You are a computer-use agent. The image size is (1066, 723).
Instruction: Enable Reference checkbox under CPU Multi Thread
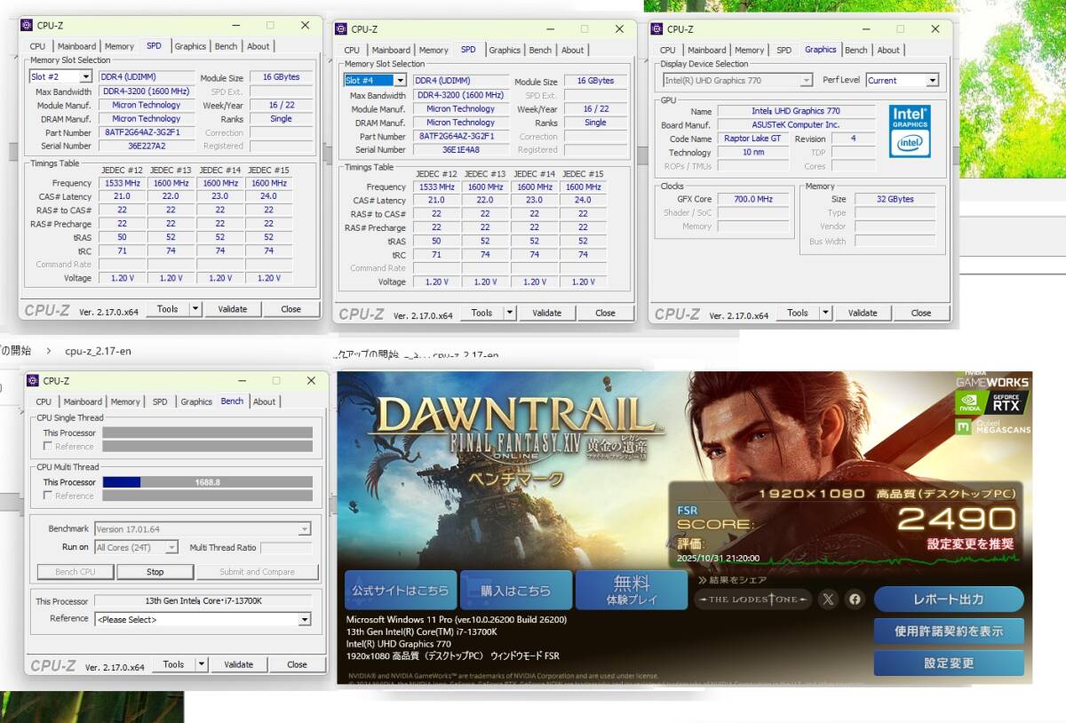click(x=48, y=496)
